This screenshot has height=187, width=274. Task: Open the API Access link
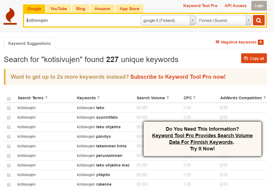tap(236, 6)
